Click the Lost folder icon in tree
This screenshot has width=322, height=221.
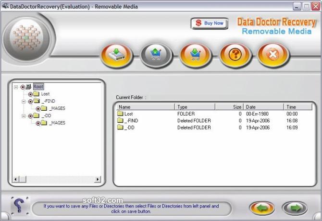pos(36,94)
